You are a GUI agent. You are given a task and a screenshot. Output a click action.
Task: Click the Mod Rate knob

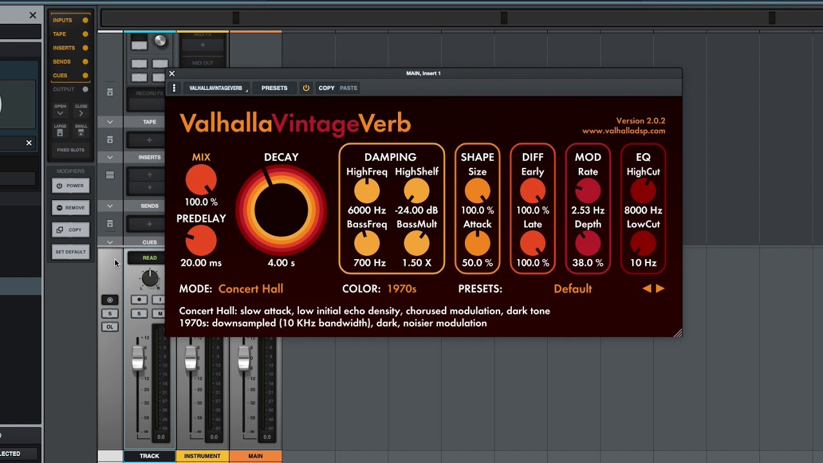(588, 191)
